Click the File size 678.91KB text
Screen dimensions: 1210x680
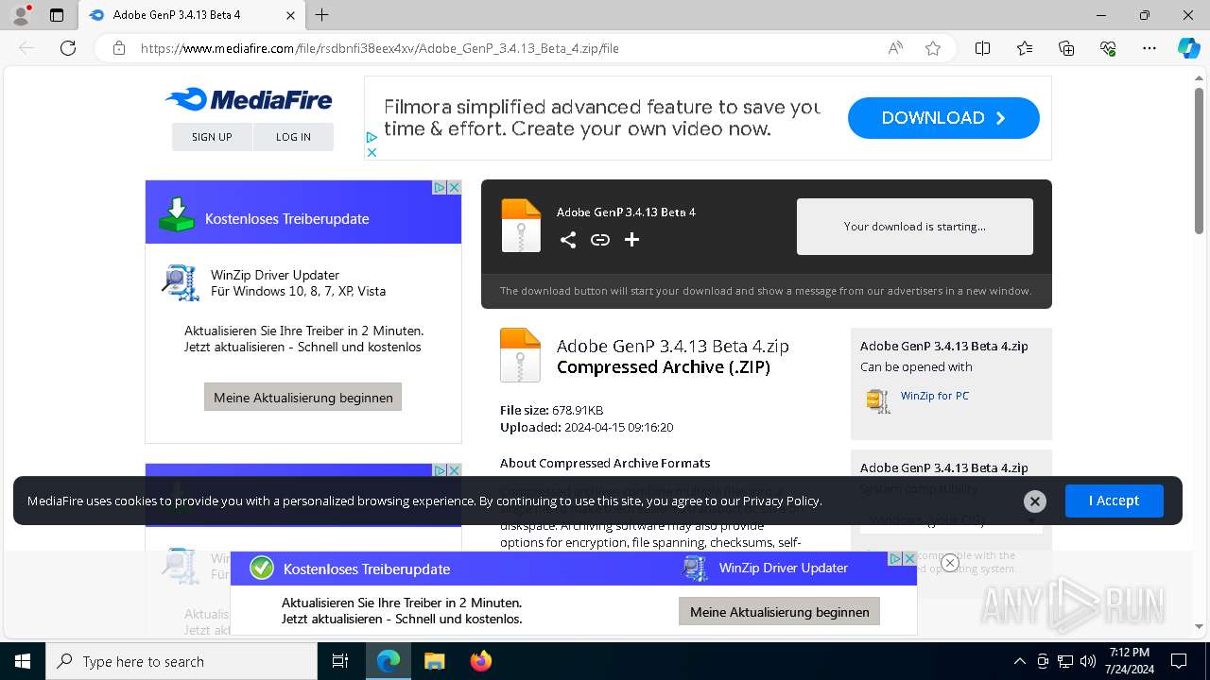tap(551, 410)
